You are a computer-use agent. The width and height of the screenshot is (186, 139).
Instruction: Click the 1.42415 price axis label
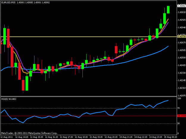click(182, 65)
